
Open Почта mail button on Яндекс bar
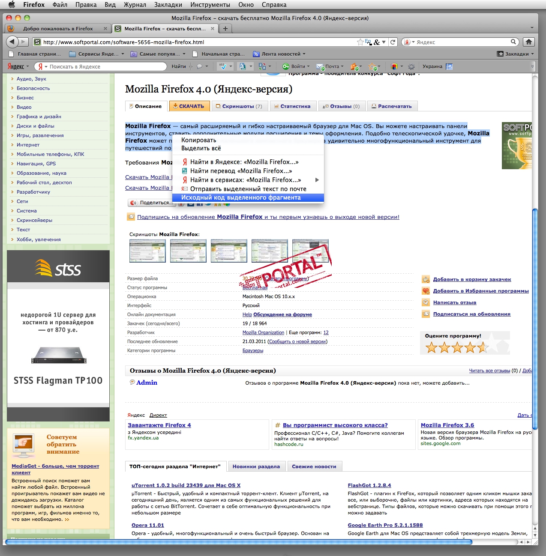click(330, 66)
